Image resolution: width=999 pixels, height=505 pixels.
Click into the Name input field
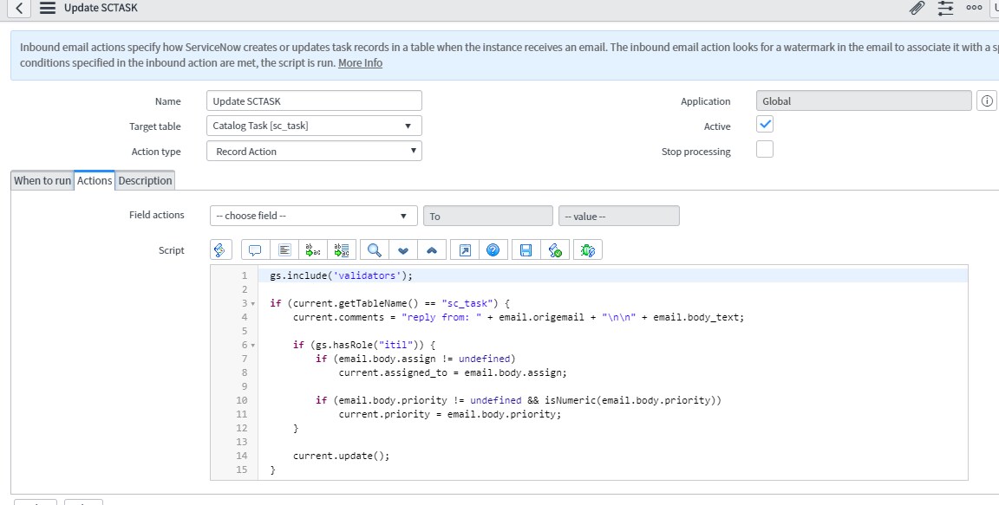[314, 101]
